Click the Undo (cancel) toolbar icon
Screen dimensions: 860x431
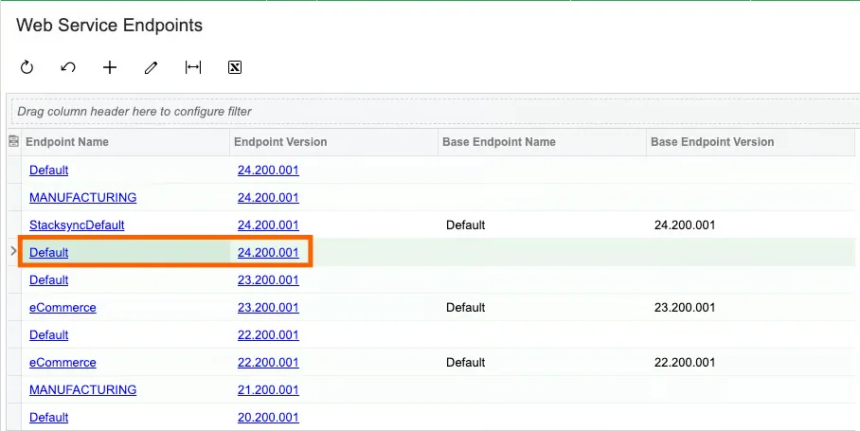[x=68, y=67]
